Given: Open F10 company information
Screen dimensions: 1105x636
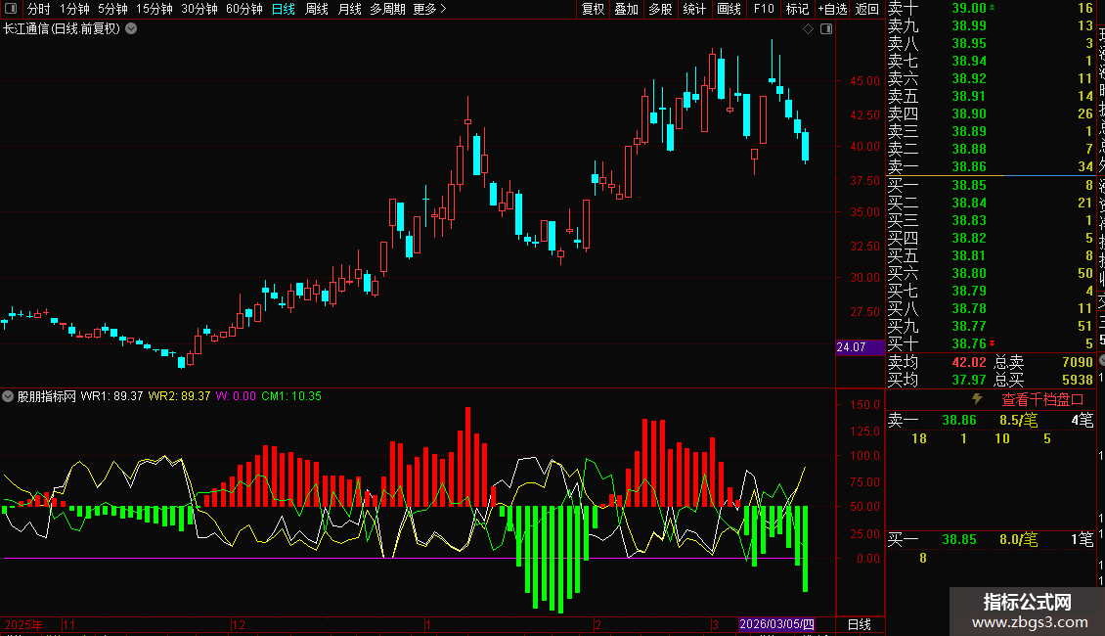Looking at the screenshot, I should click(764, 9).
